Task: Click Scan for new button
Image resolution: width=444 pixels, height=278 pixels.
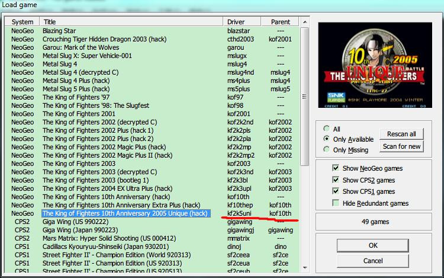Action: pos(401,146)
